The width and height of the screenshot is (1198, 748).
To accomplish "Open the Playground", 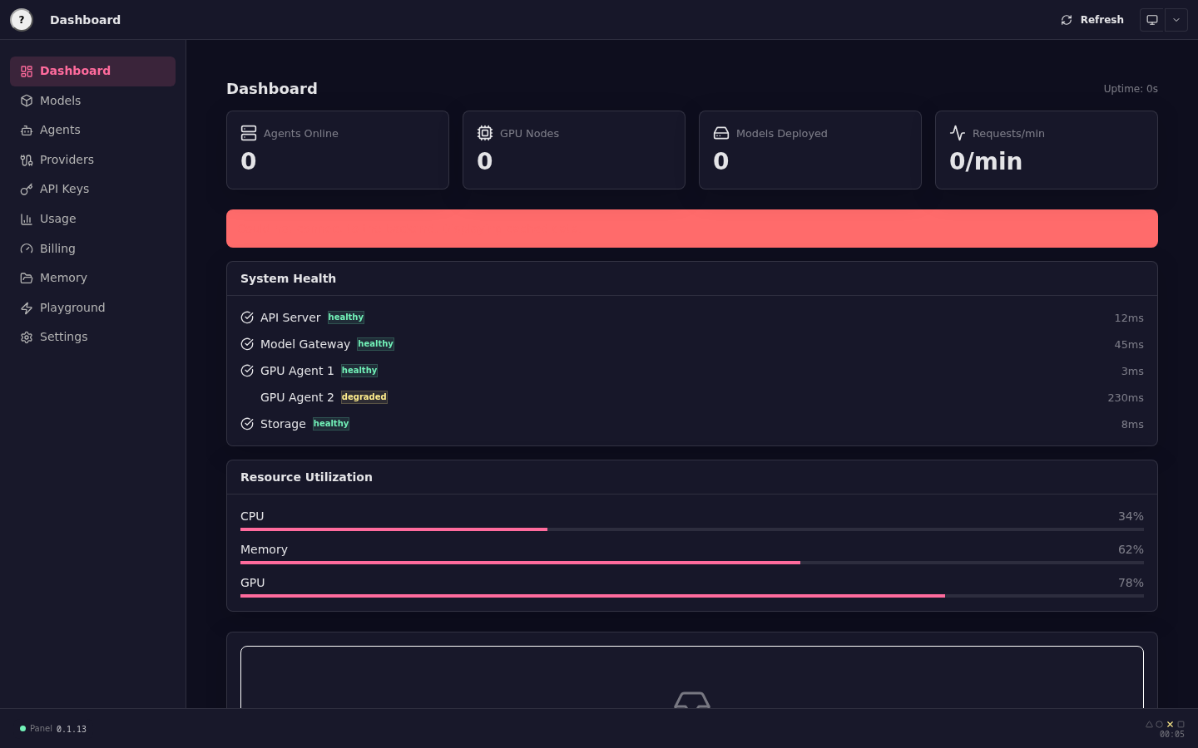I will point(92,308).
